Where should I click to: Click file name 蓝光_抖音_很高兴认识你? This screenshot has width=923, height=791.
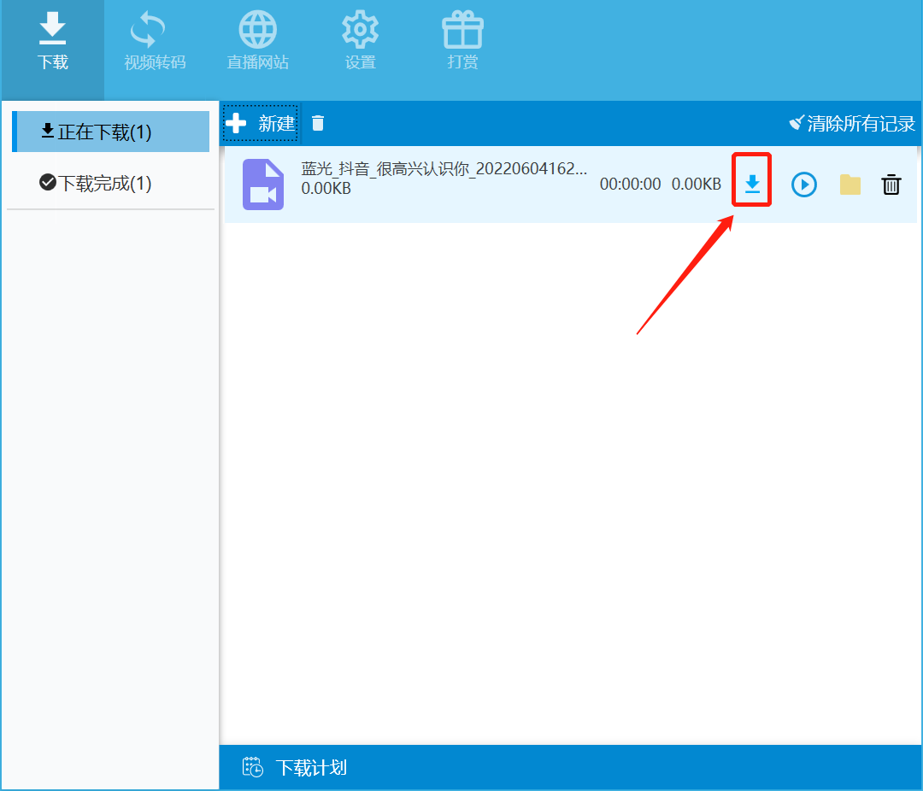[444, 169]
